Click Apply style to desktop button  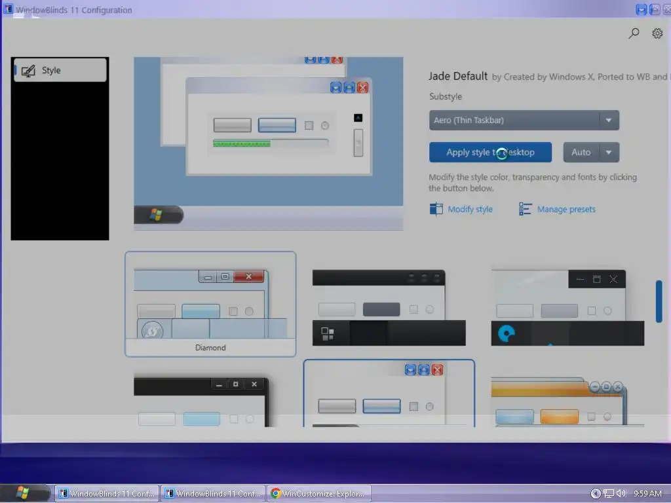click(x=490, y=152)
